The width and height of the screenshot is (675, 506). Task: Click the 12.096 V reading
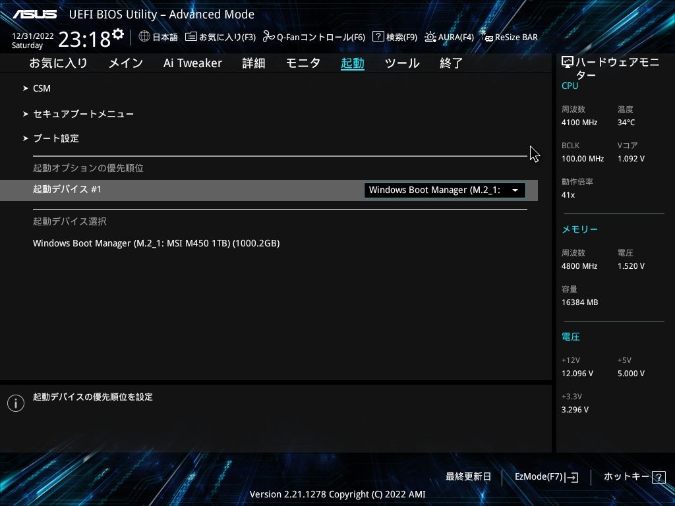(577, 374)
